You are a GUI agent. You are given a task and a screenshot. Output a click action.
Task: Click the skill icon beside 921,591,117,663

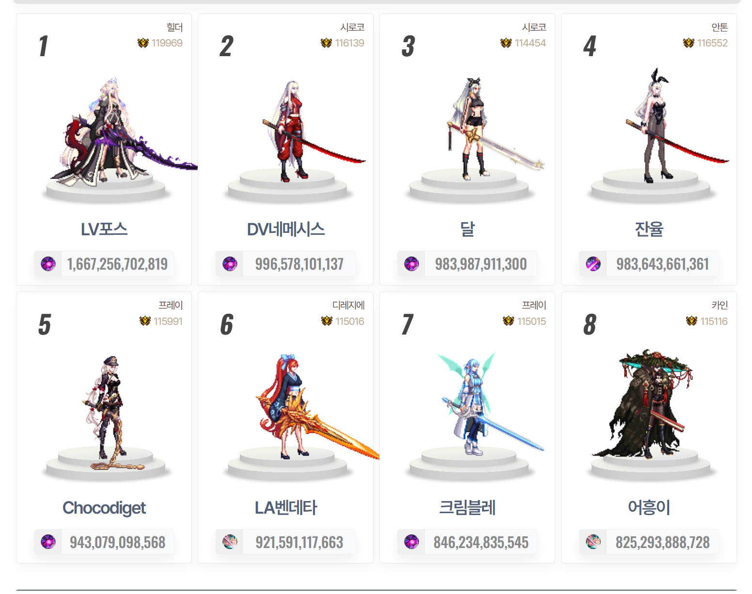click(230, 542)
